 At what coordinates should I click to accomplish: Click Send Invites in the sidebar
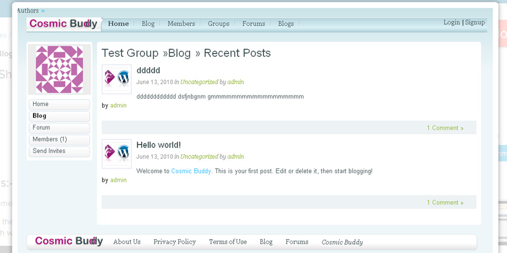click(59, 151)
